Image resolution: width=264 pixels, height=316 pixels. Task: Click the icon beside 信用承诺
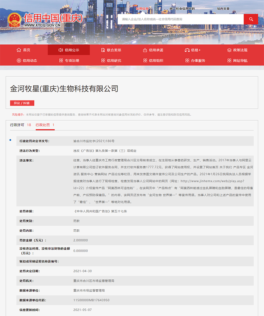[145, 50]
